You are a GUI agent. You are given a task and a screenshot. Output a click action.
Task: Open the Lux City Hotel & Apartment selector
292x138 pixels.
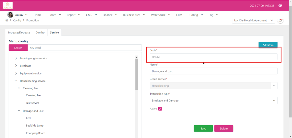coord(254,20)
